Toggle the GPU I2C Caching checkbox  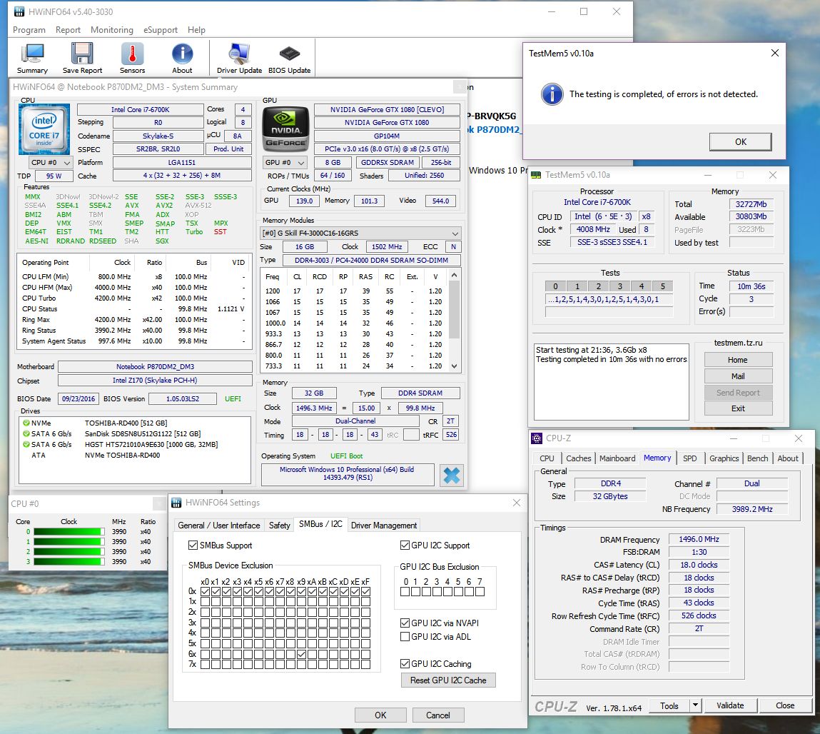click(x=405, y=664)
